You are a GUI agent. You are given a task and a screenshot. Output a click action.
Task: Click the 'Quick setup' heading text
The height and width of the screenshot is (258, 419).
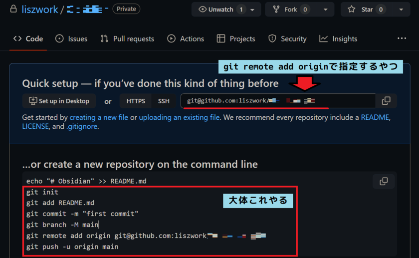coord(151,83)
